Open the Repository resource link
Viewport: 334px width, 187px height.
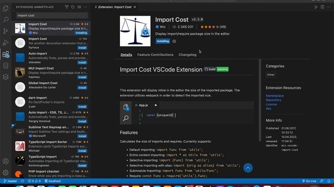pos(273,100)
